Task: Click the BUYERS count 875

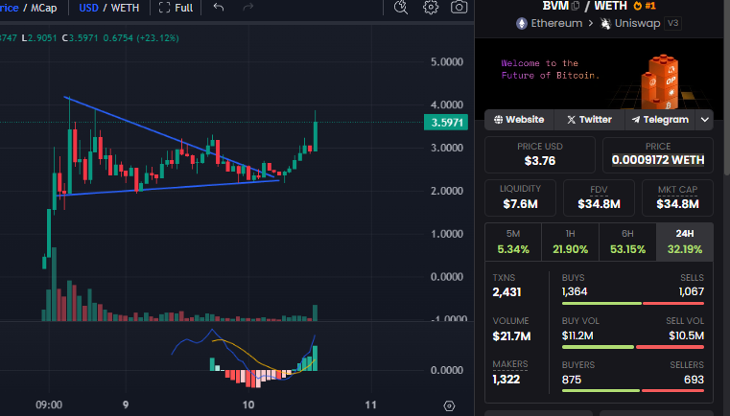Action: [572, 380]
